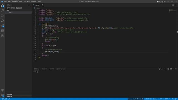
Task: Change indentation Spaces: 4 setting
Action: [x=156, y=99]
